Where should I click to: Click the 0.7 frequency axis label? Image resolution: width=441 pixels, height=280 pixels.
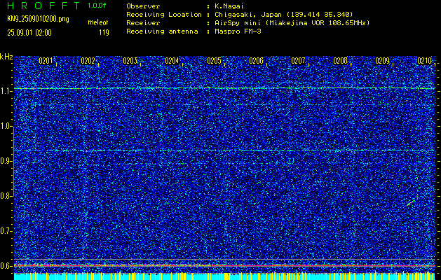click(6, 231)
